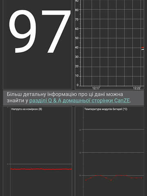
Task: Open the battery module temperature graph
Action: point(109,151)
